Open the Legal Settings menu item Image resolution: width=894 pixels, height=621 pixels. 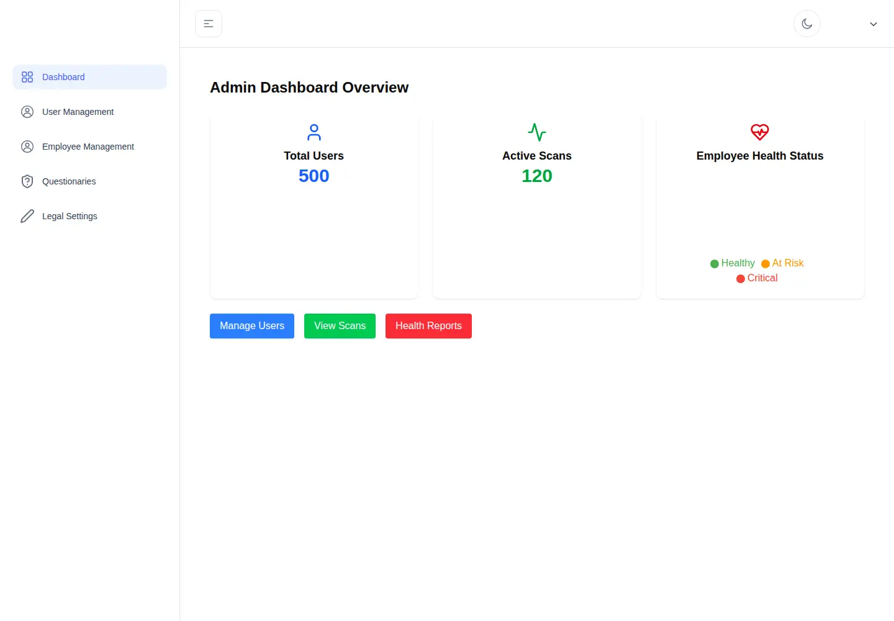coord(90,216)
